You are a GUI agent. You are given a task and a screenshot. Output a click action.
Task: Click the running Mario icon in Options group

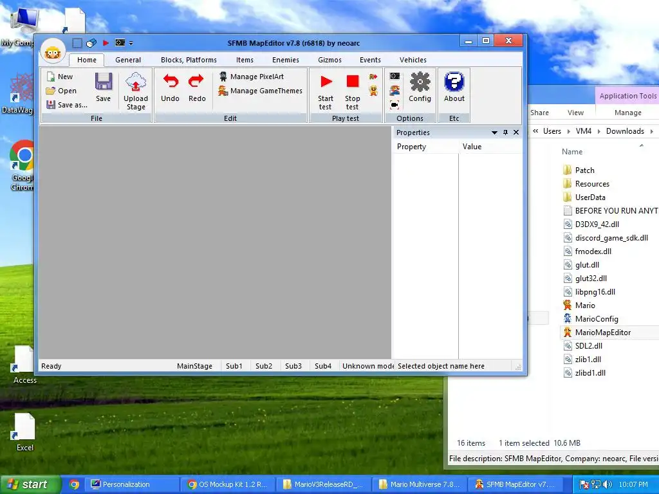pos(394,90)
